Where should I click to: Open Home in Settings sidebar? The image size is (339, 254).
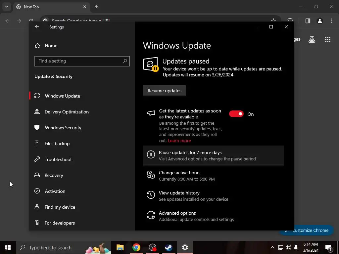(51, 46)
